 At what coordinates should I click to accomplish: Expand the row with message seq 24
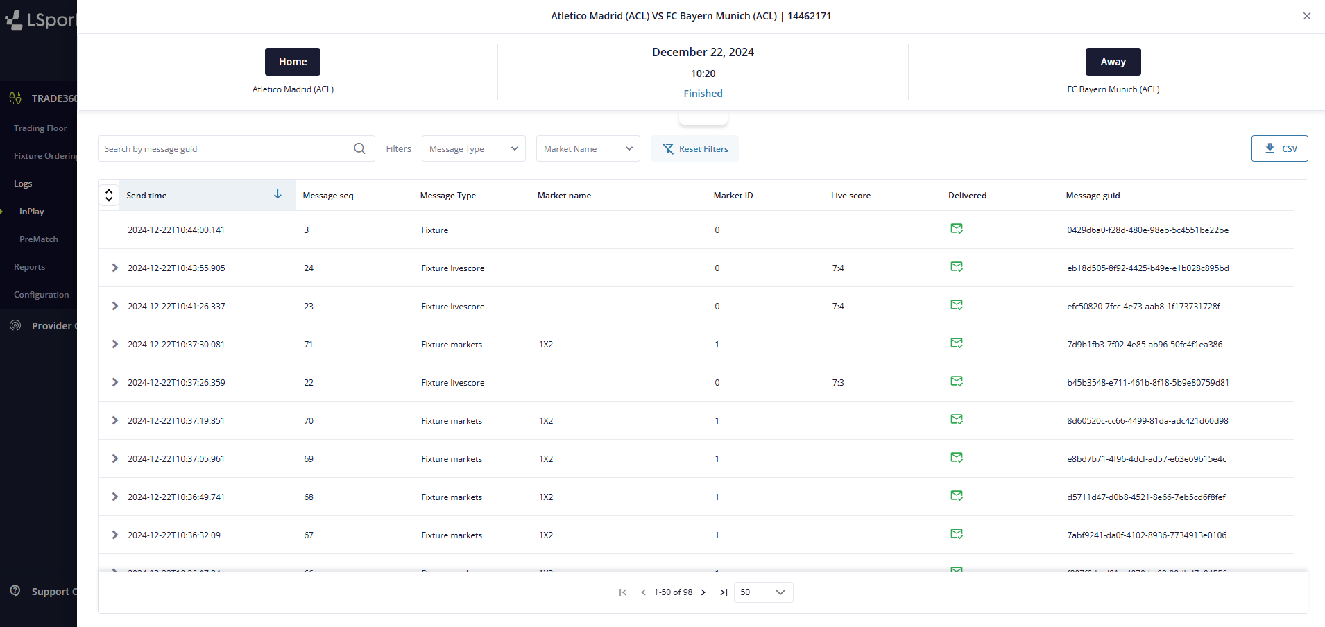point(115,268)
